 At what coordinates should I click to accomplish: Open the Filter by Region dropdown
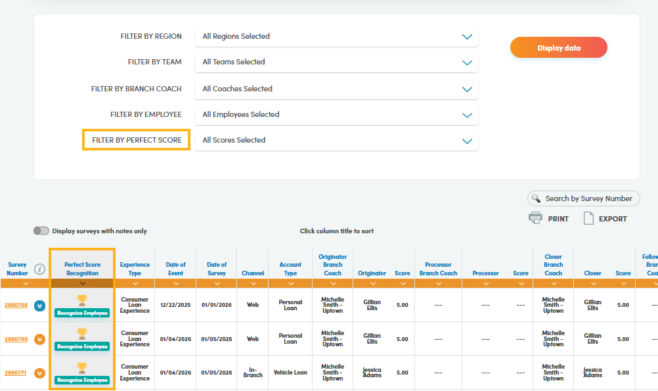(336, 37)
